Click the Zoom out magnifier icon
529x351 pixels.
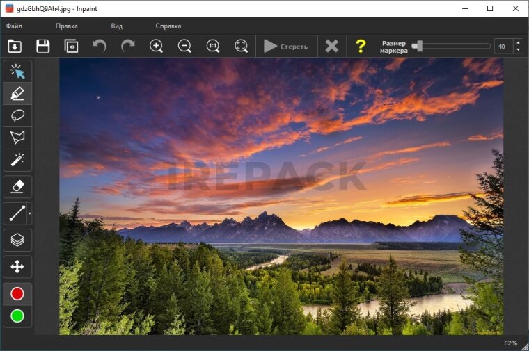pos(184,47)
